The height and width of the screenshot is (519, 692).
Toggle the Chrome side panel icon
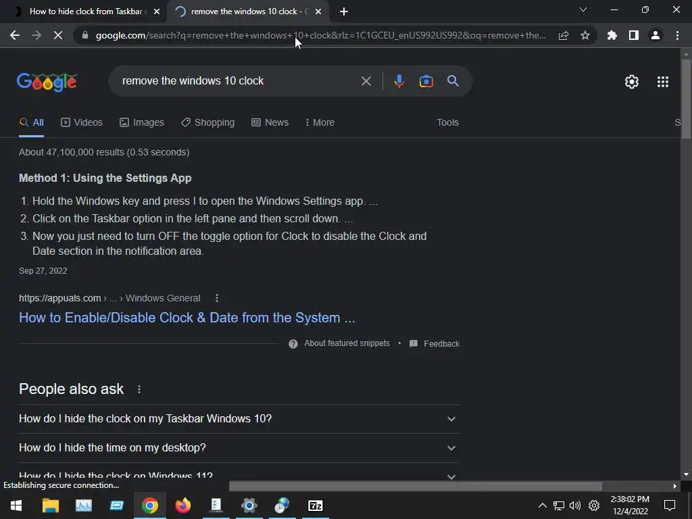pos(634,35)
